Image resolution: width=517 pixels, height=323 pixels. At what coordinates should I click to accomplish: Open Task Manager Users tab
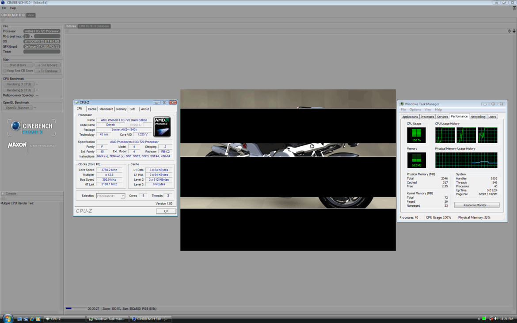coord(492,117)
